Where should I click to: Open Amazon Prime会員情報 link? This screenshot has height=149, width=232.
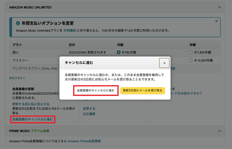[84, 141]
